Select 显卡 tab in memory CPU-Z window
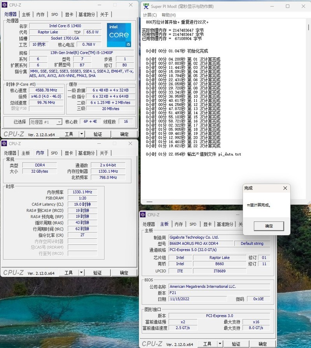This screenshot has height=348, width=311. click(x=69, y=153)
